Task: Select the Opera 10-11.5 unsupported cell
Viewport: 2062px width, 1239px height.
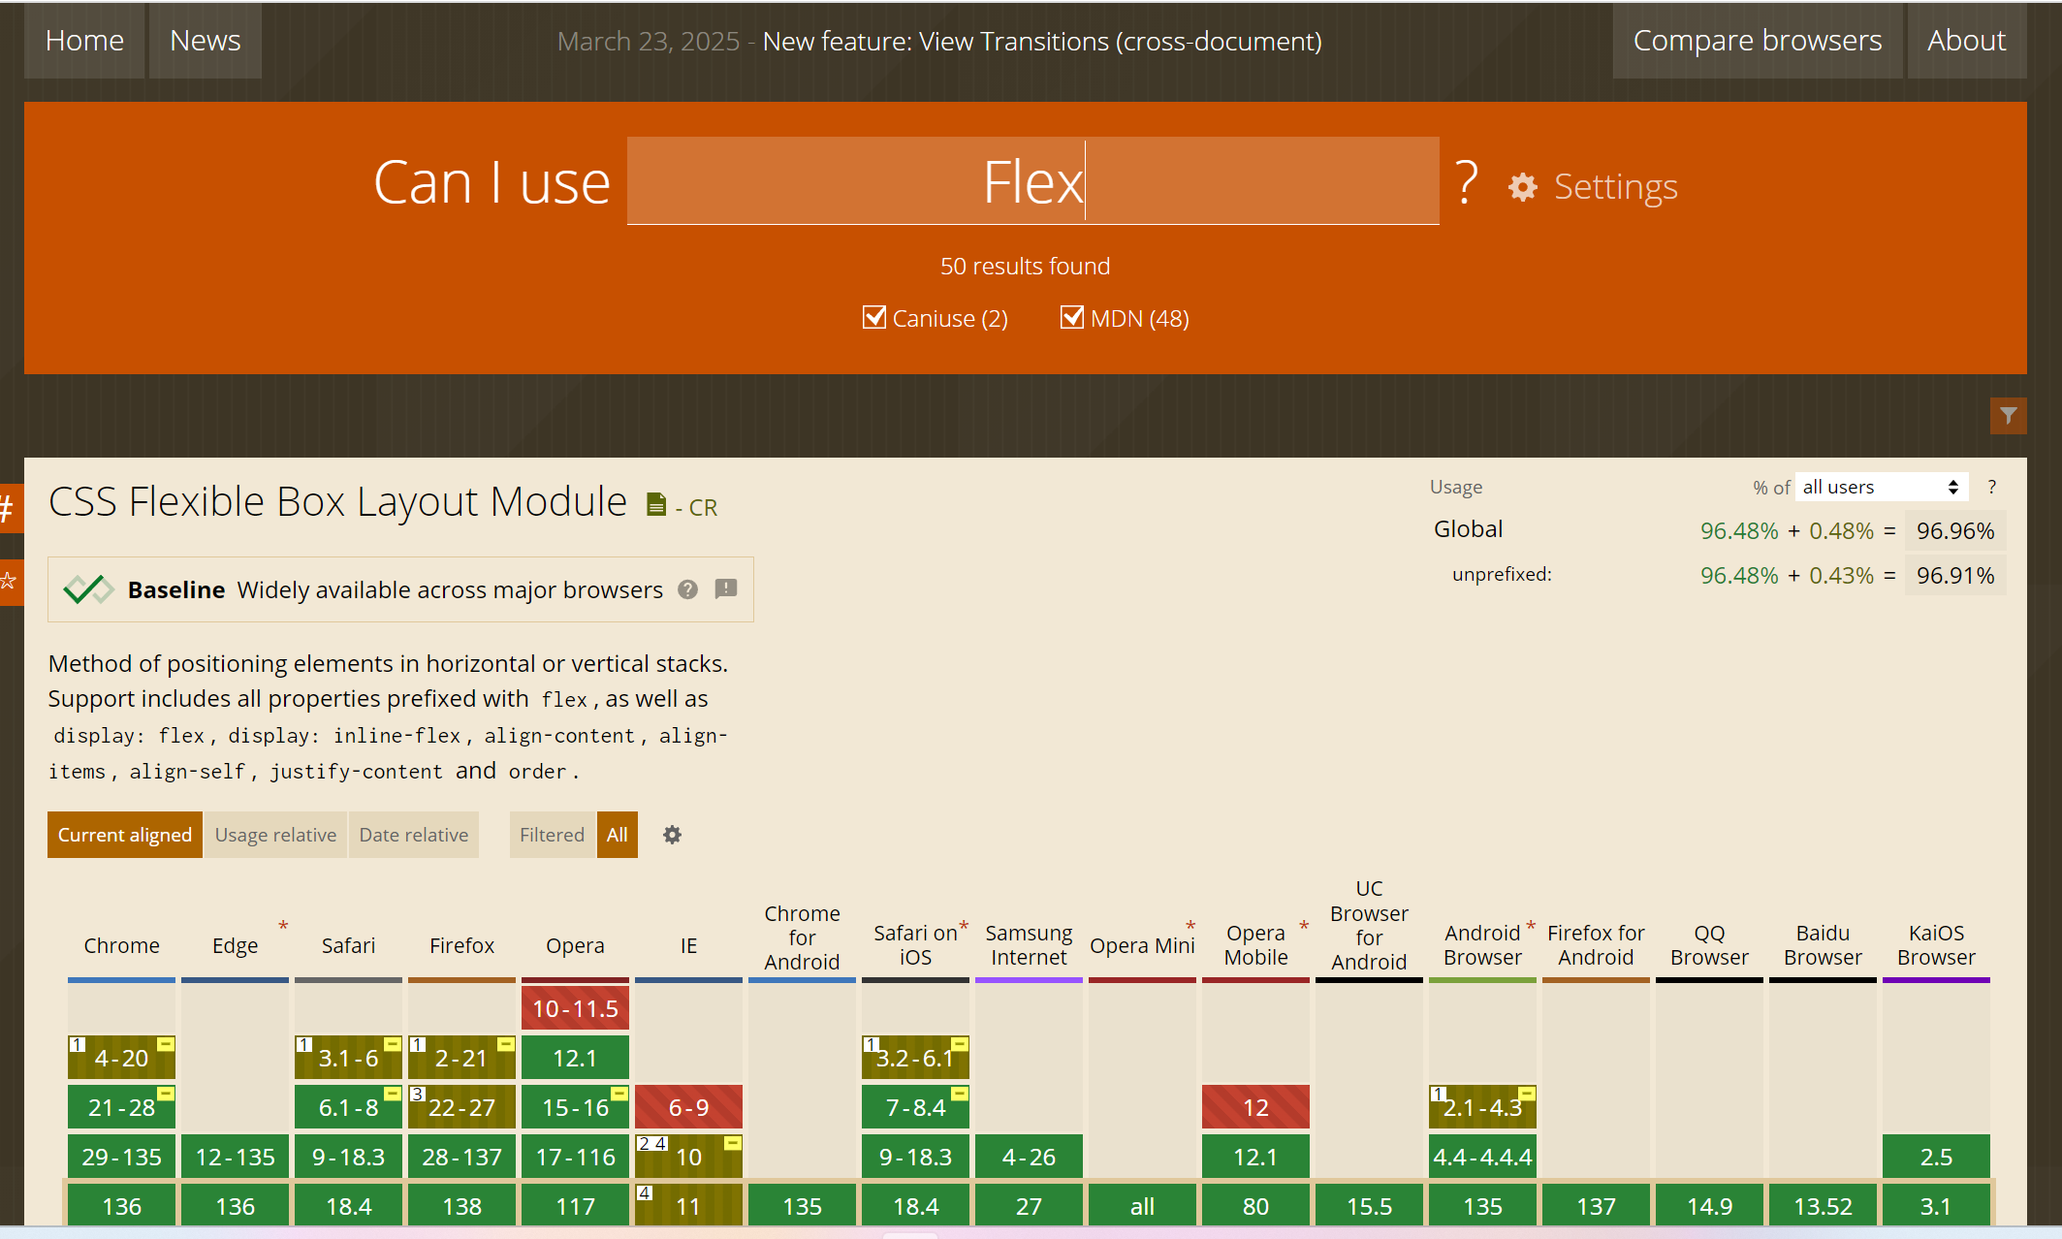Action: 575,1008
